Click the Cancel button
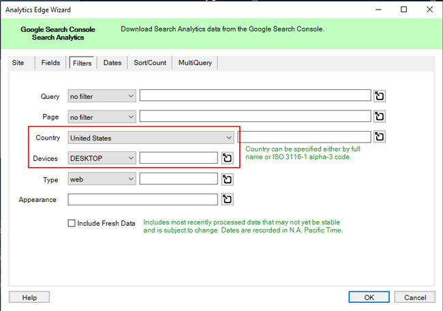This screenshot has height=311, width=443. point(415,297)
